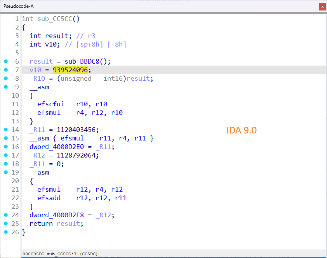
Task: Select constant 1120403456 on line 14
Action: 76,130
